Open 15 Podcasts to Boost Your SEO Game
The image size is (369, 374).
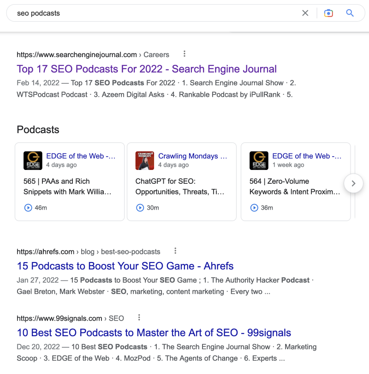coord(125,266)
